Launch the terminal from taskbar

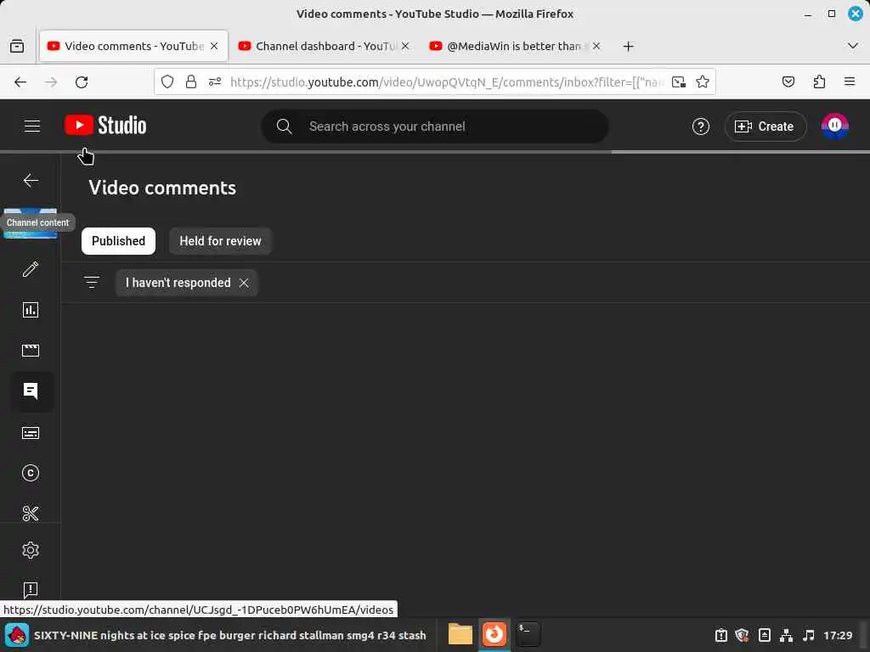click(x=528, y=634)
